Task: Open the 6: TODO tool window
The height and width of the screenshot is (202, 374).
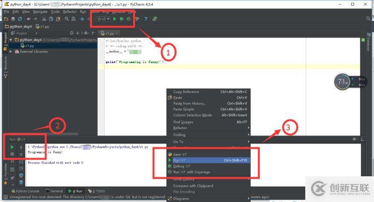Action: [x=97, y=191]
